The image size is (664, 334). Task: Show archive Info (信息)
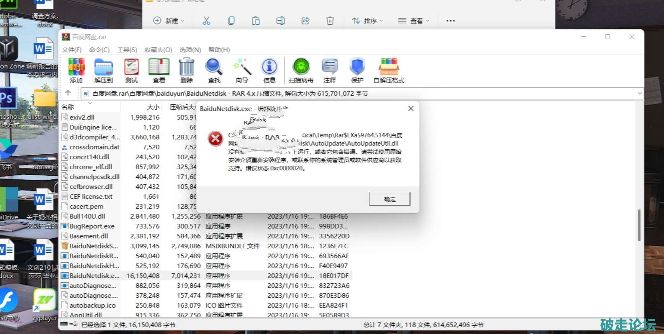tap(269, 70)
